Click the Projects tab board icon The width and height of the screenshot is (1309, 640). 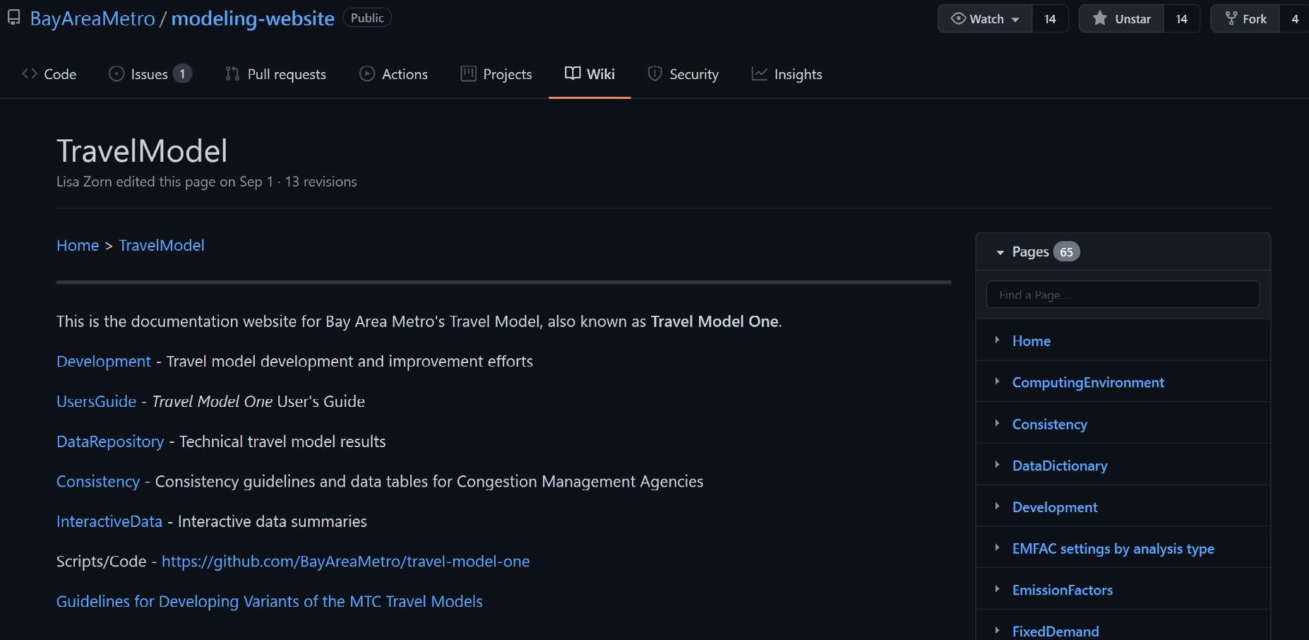pyautogui.click(x=468, y=73)
